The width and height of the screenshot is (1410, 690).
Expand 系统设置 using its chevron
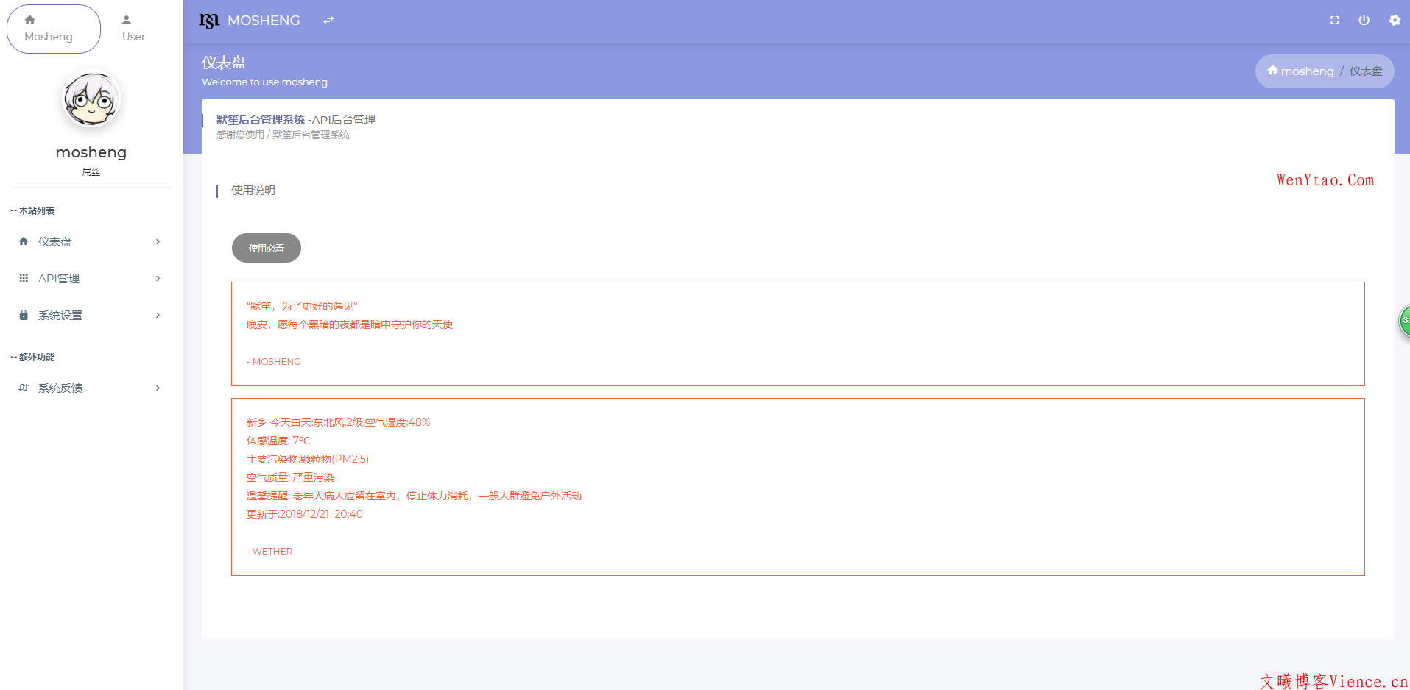tap(158, 315)
